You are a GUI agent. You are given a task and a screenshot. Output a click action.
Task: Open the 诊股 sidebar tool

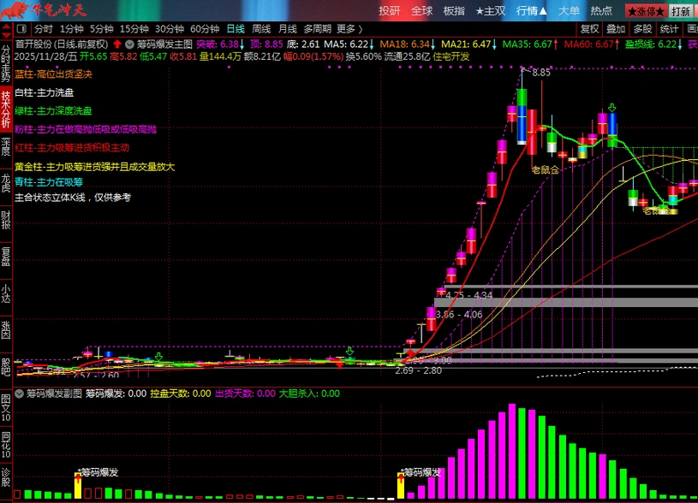(x=6, y=478)
